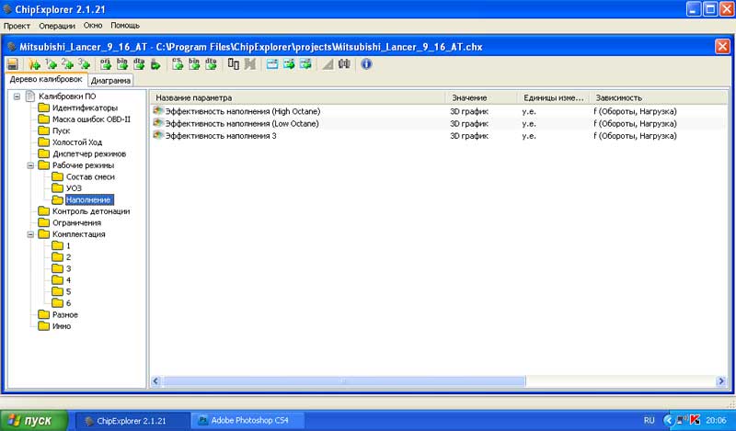Viewport: 736px width, 431px height.
Task: Collapse the Калибровки ПО root node
Action: (x=17, y=96)
